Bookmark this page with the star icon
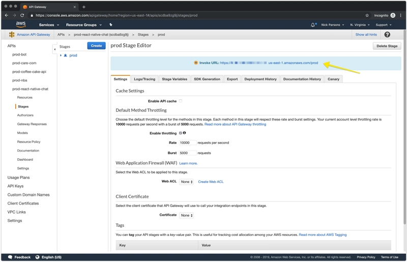 [x=367, y=15]
